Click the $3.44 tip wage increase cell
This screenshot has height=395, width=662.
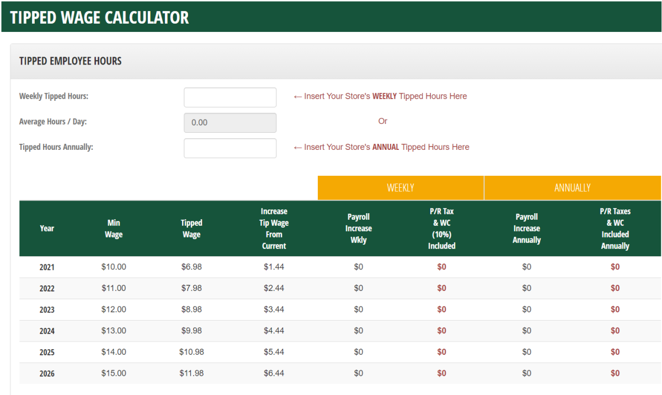coord(274,310)
